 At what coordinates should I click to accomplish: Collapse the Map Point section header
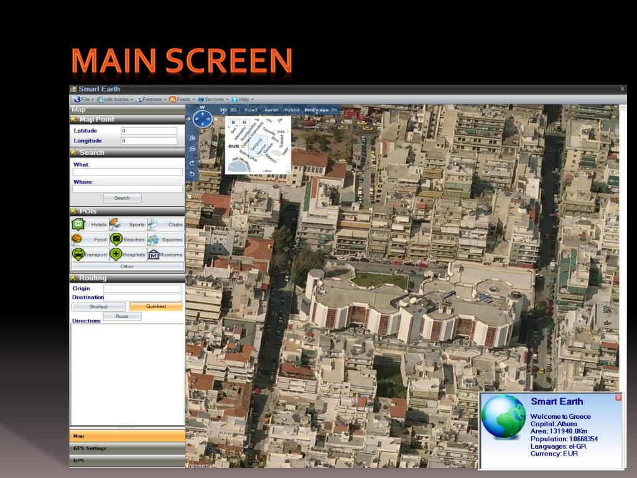pyautogui.click(x=127, y=119)
